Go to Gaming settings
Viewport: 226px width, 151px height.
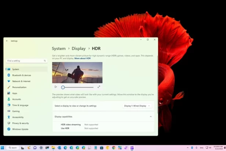pyautogui.click(x=16, y=111)
